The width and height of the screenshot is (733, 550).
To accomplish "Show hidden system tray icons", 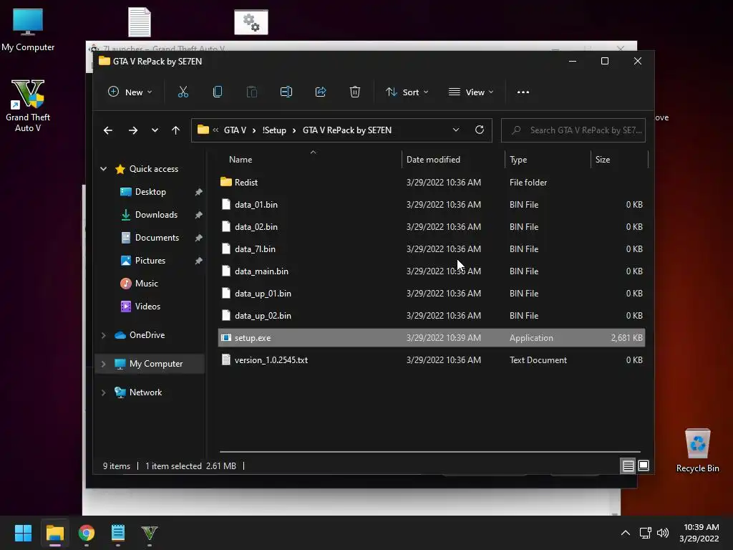I will click(626, 533).
